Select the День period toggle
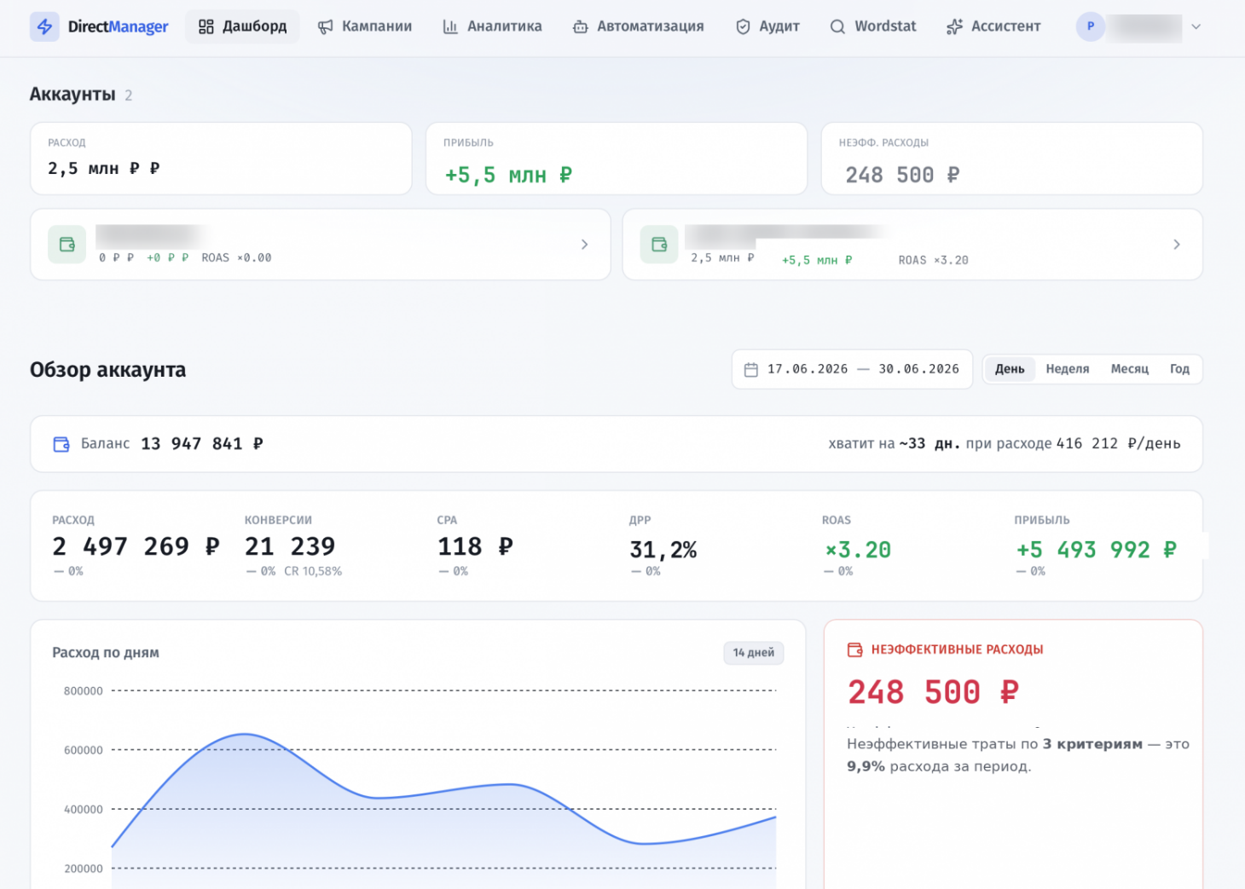This screenshot has width=1245, height=889. coord(1010,369)
